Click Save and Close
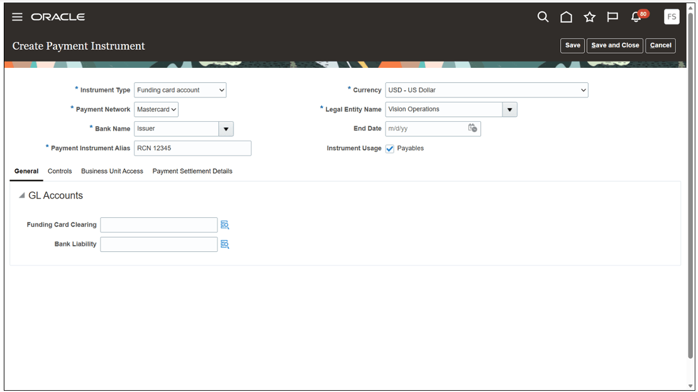Viewport: 698px width, 392px height. point(615,45)
